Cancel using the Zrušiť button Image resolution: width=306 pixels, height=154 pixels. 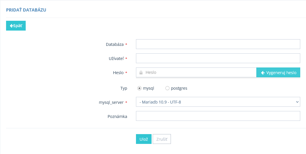point(162,139)
